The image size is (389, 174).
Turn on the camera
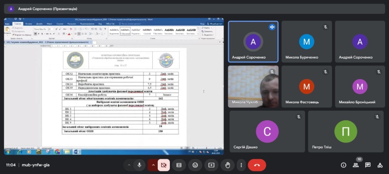pos(163,165)
